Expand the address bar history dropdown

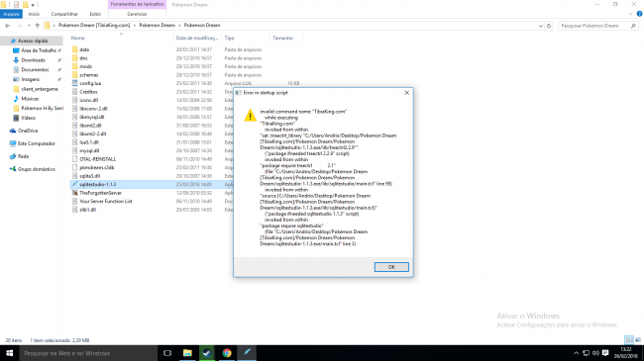541,26
